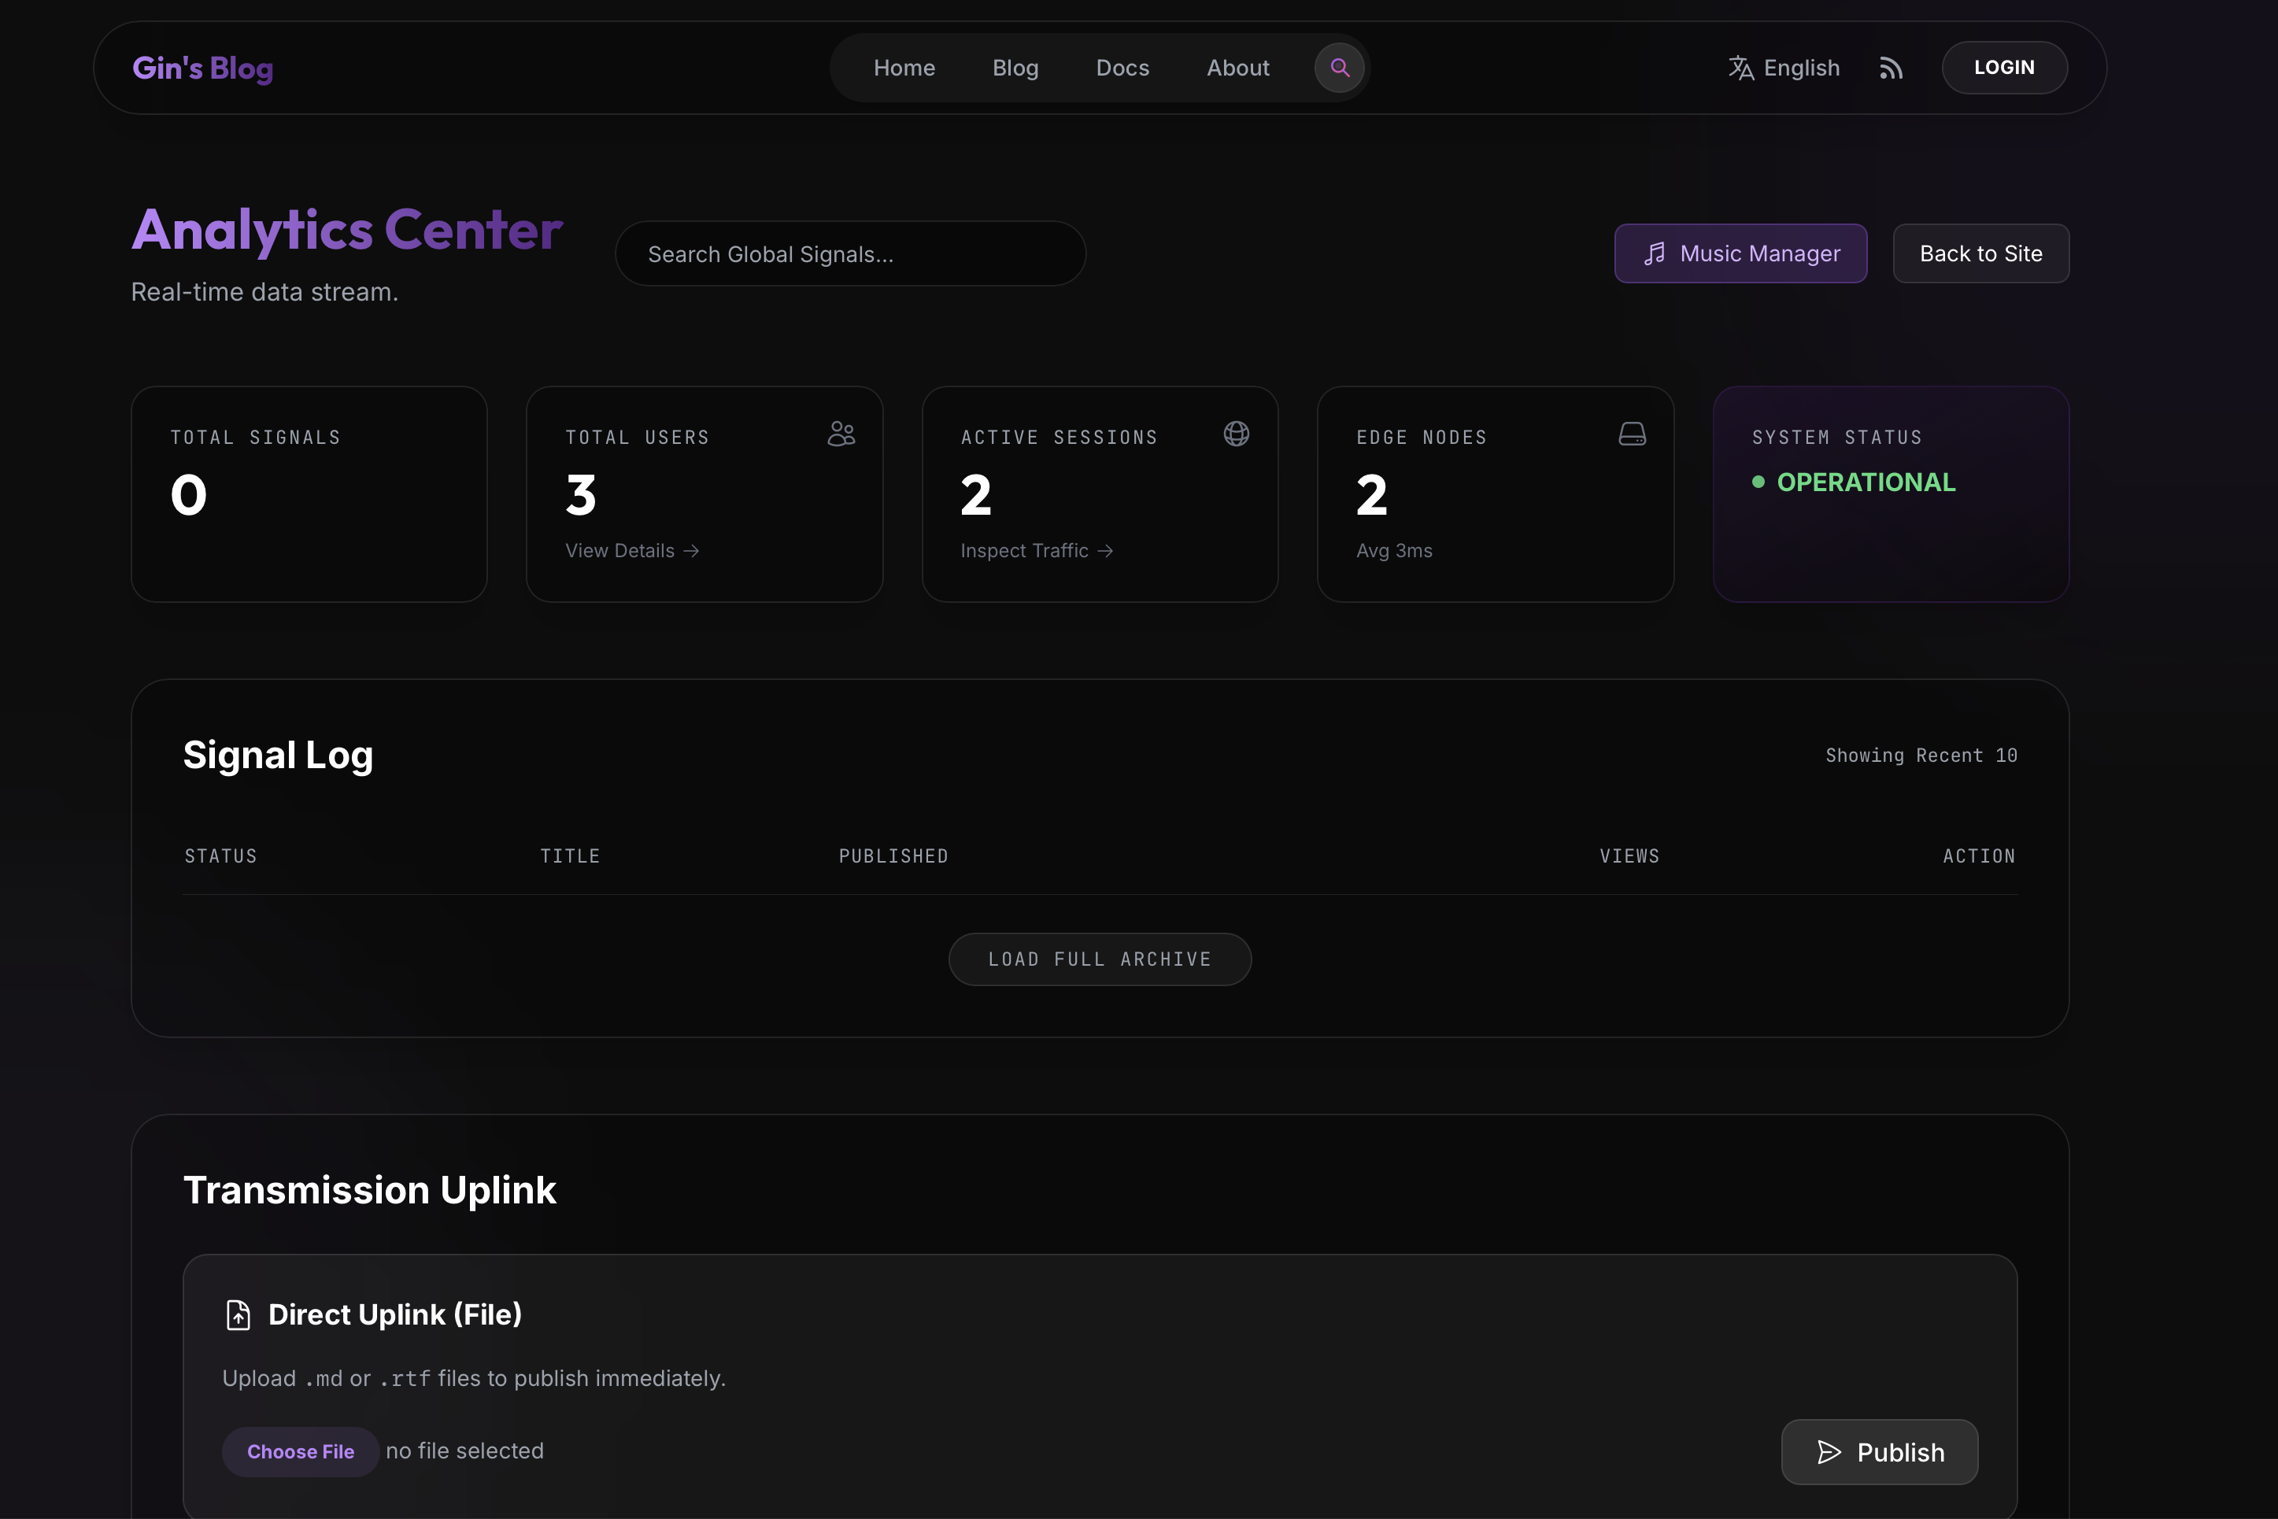Click the TOTAL SIGNALS card label
Viewport: 2278px width, 1519px height.
256,438
